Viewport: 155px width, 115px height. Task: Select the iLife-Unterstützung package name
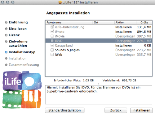[70, 27]
